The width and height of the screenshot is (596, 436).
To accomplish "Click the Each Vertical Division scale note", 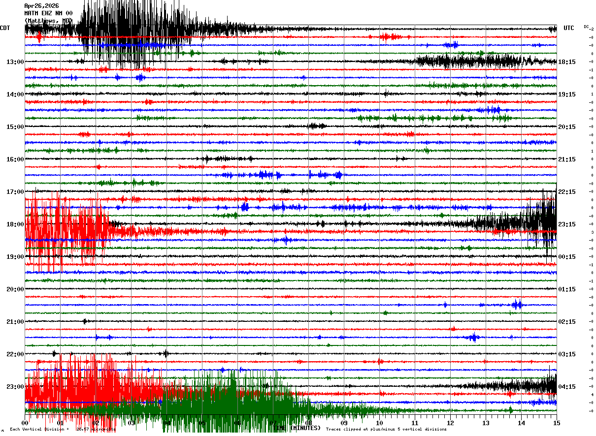I will pyautogui.click(x=63, y=430).
